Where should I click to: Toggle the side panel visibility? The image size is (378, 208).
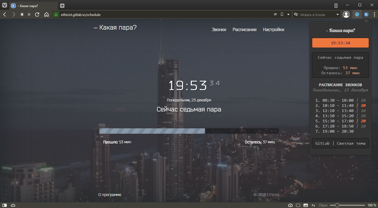(x=5, y=205)
